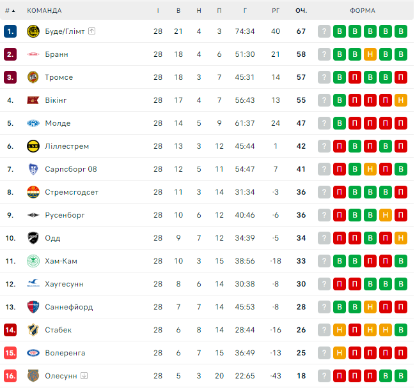Click the Буде/Глімт club logo
The width and height of the screenshot is (415, 388).
point(33,31)
